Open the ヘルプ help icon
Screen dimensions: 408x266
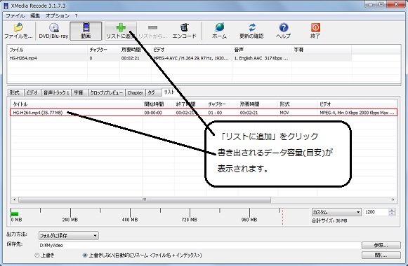point(284,31)
